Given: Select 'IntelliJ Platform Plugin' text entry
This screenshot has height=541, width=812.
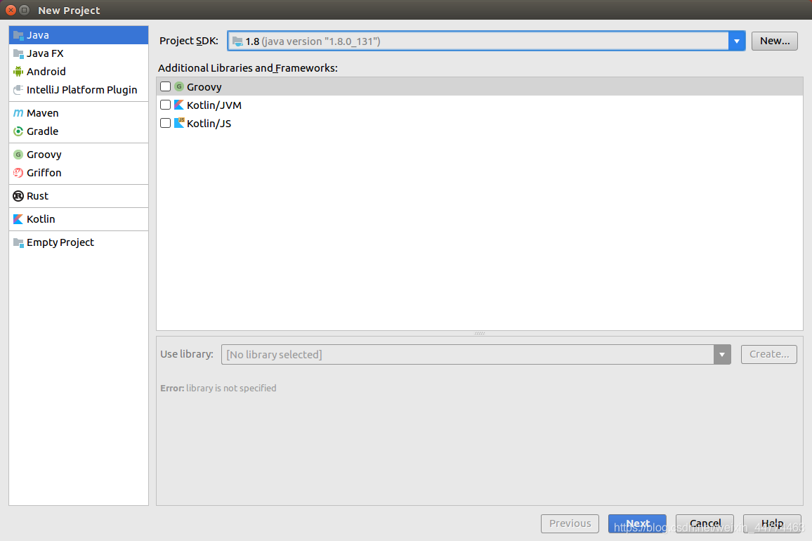Looking at the screenshot, I should [x=81, y=90].
